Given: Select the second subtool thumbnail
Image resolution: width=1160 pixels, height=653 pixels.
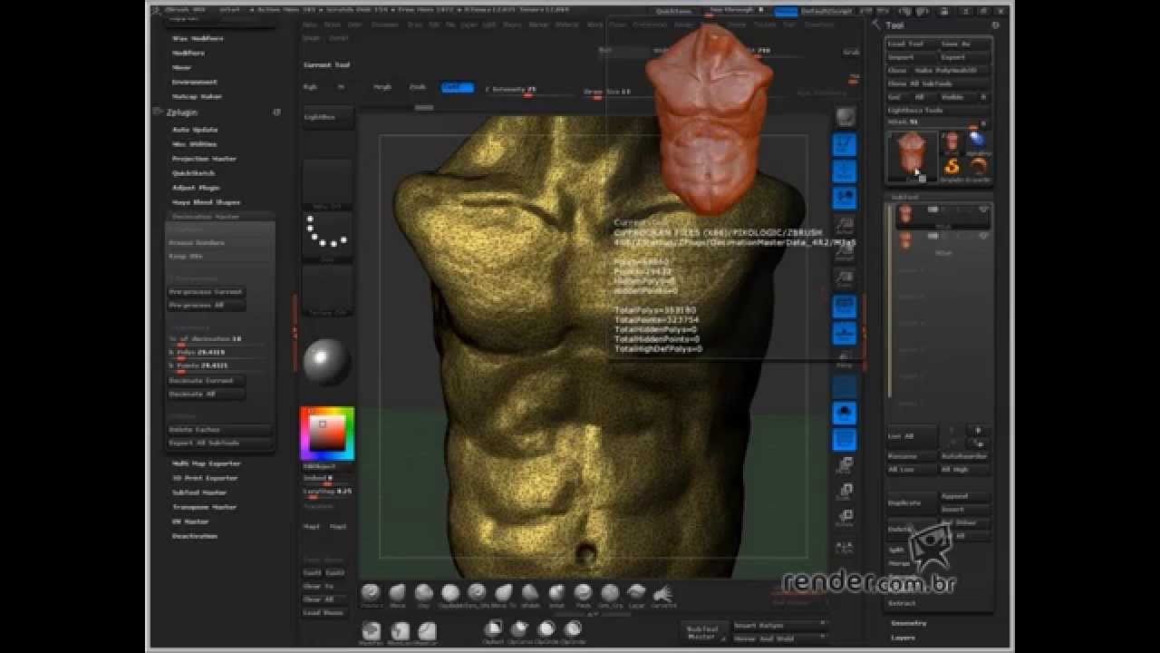Looking at the screenshot, I should tap(904, 239).
